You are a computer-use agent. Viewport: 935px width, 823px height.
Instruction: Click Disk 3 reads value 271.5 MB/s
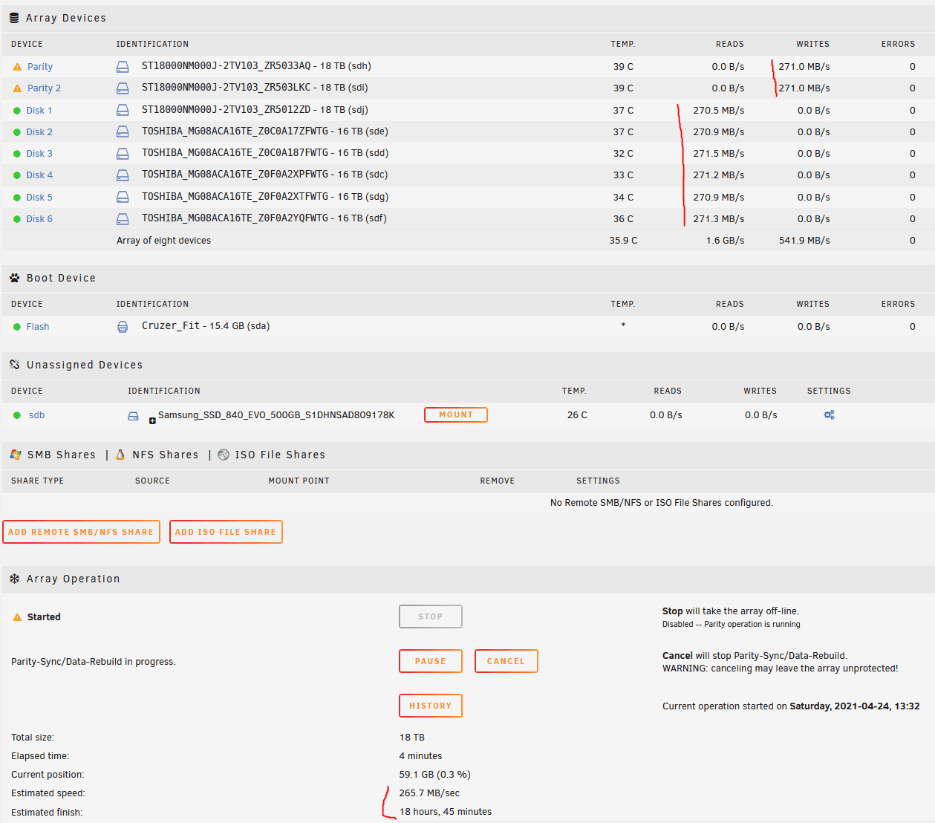click(719, 154)
